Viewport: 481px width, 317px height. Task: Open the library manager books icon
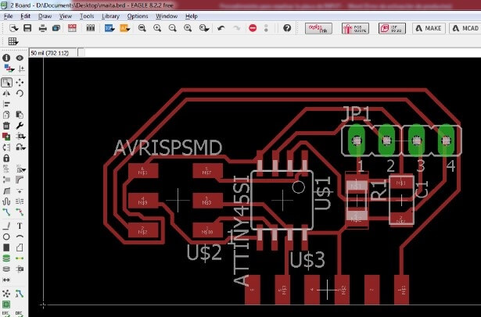91,28
